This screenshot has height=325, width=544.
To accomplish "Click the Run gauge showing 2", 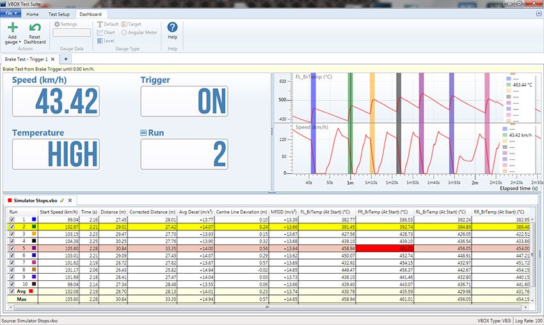I will [x=184, y=154].
